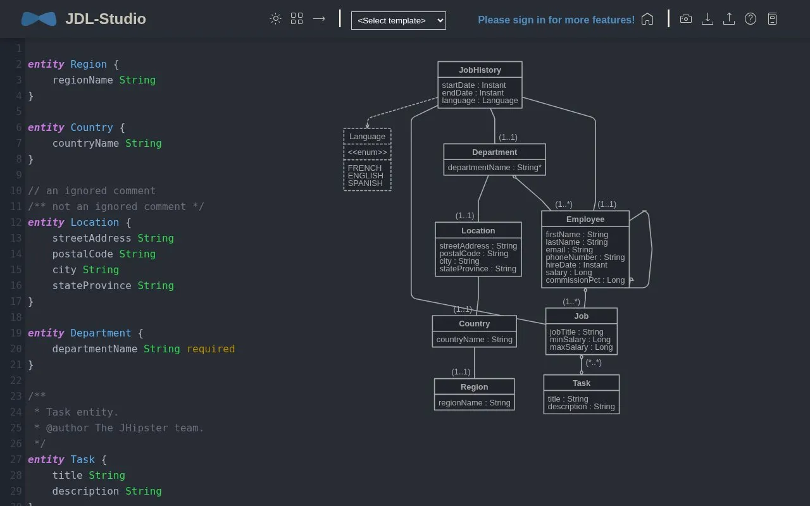Toggle light theme with the sun icon
810x506 pixels.
coord(275,19)
